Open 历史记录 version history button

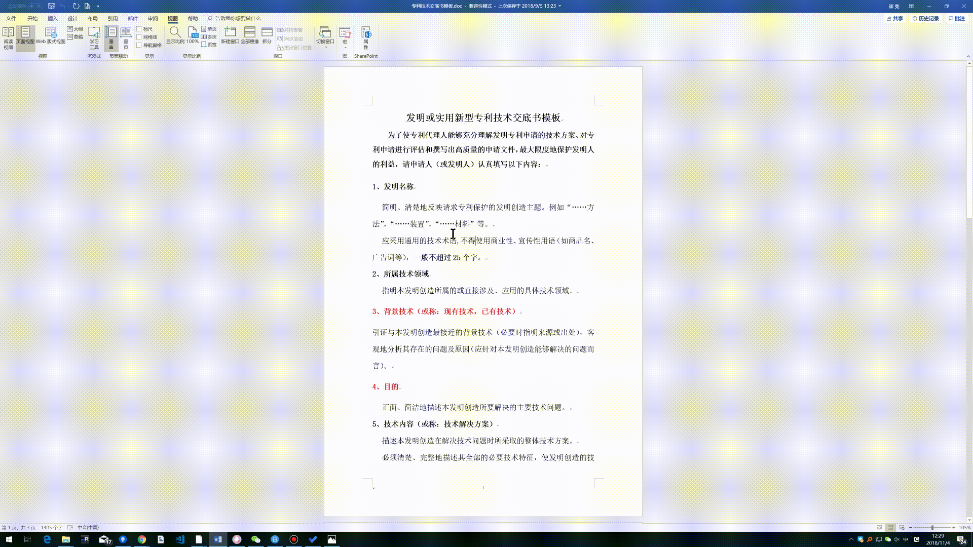click(925, 18)
